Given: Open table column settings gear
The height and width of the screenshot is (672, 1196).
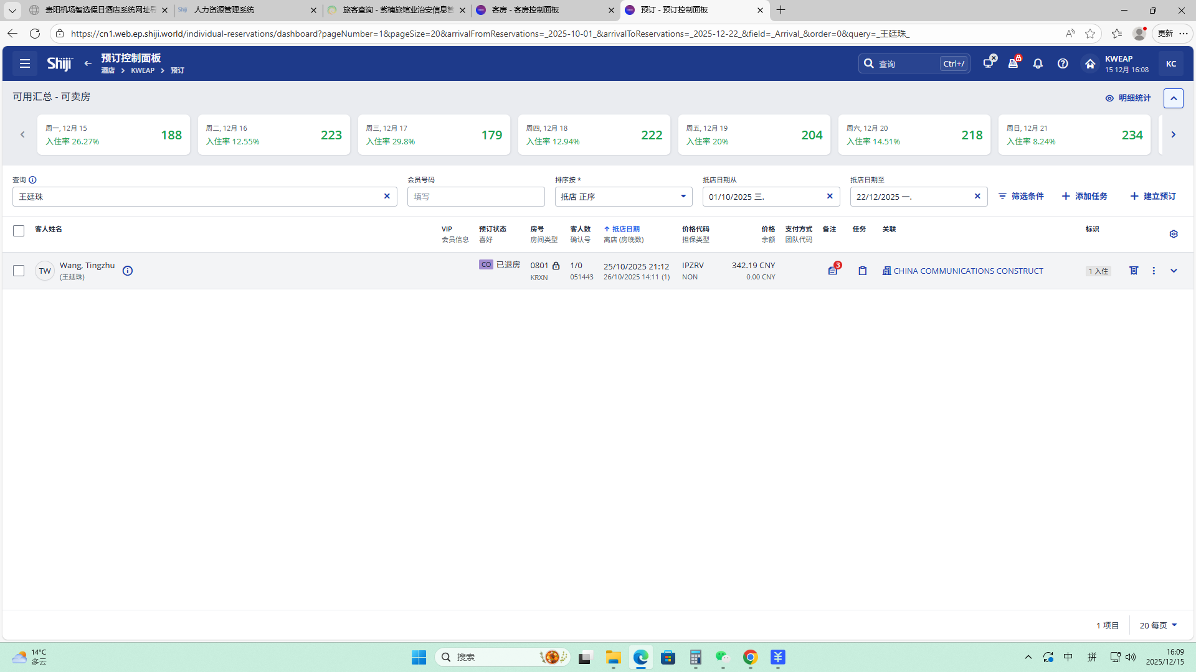Looking at the screenshot, I should click(1174, 234).
